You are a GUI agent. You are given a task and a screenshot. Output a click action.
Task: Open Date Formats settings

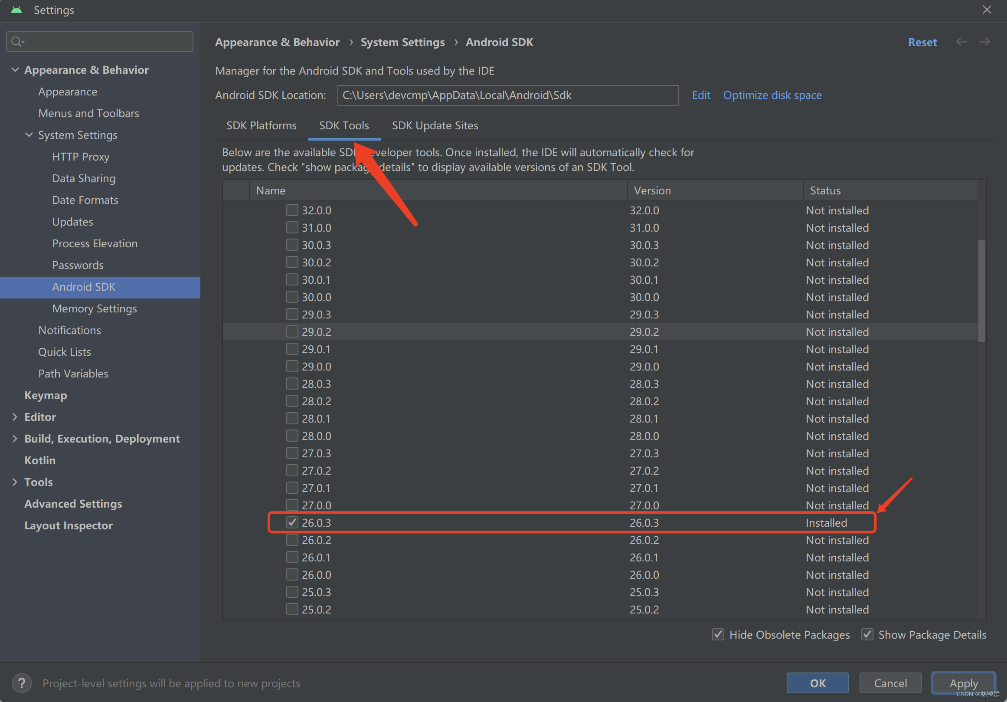click(x=85, y=200)
